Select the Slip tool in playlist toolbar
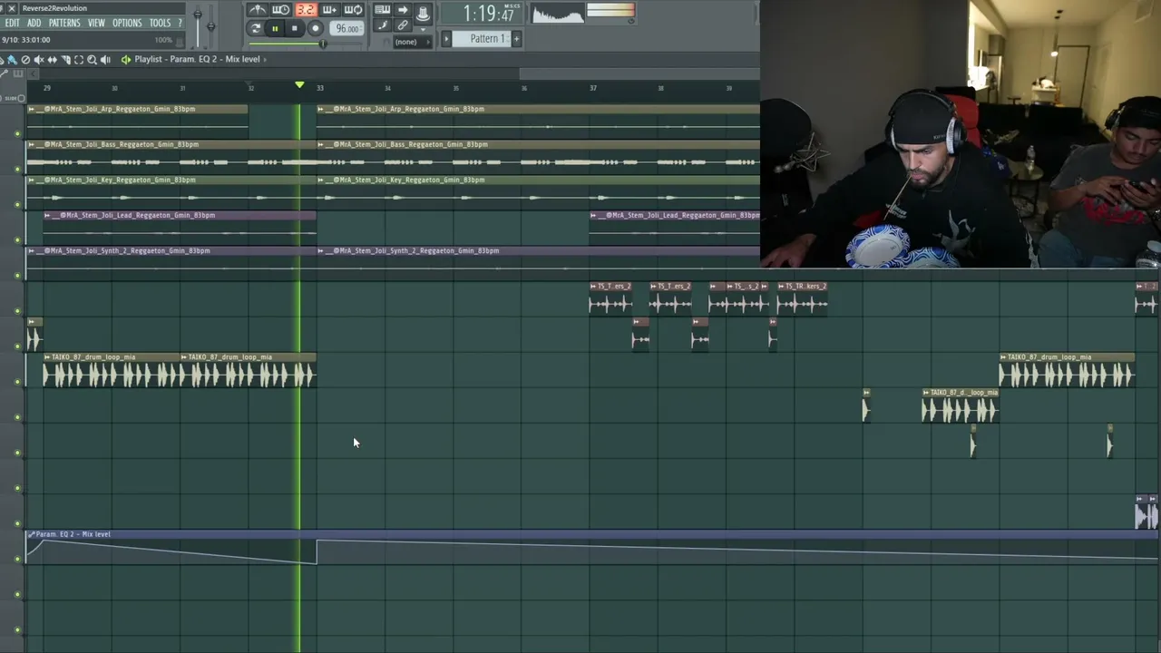1161x653 pixels. click(52, 60)
